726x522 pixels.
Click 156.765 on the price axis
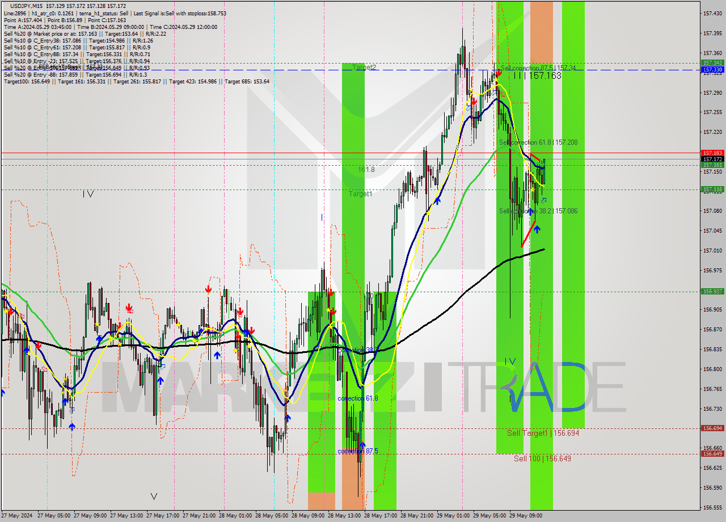712,389
